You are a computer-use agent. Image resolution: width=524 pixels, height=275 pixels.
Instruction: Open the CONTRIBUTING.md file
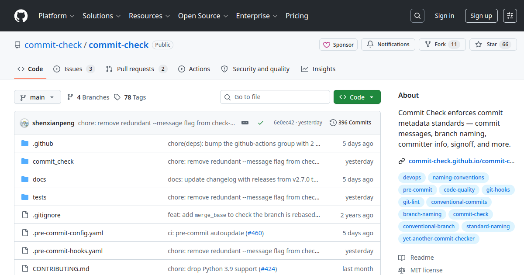61,269
